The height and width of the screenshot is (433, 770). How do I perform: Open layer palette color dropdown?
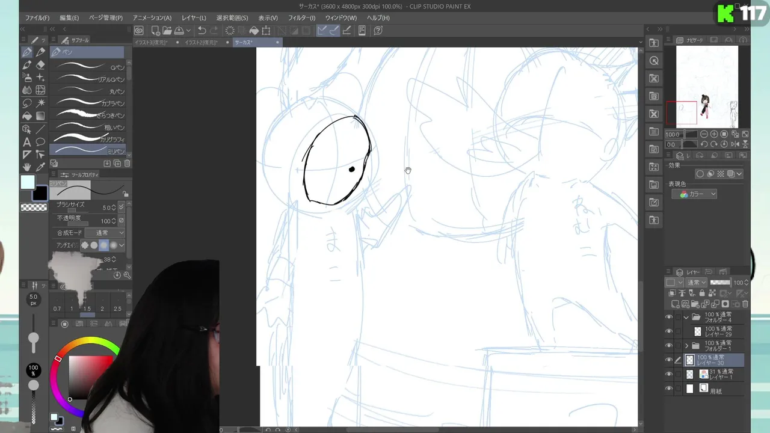pos(674,282)
